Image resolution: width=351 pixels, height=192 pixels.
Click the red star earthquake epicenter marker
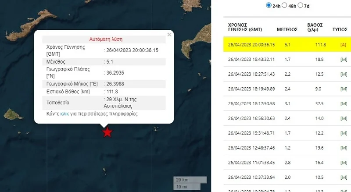click(x=107, y=132)
